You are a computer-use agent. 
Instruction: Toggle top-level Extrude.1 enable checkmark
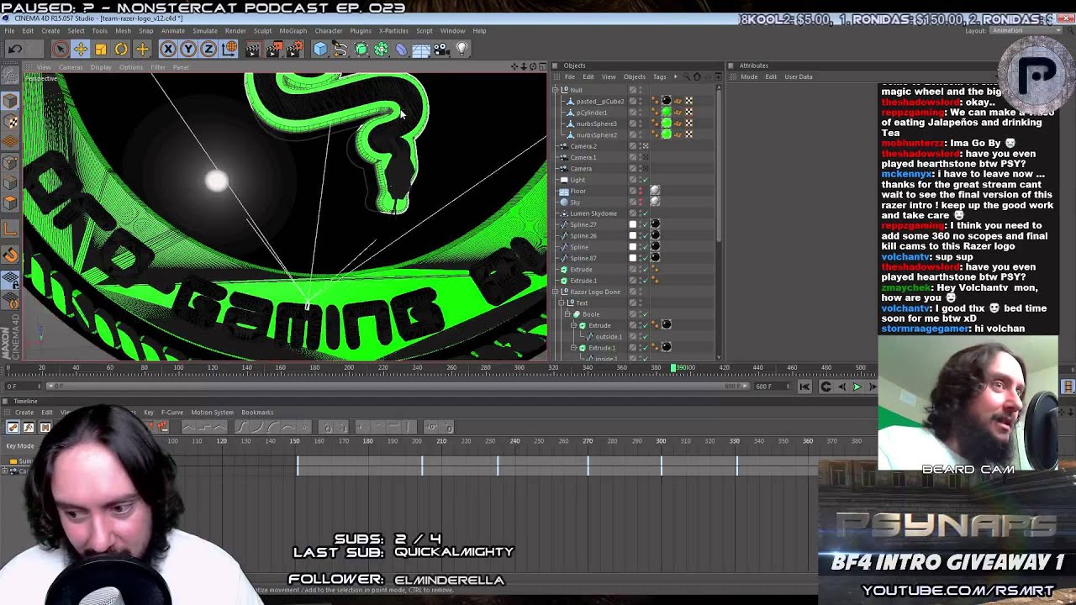pyautogui.click(x=646, y=281)
